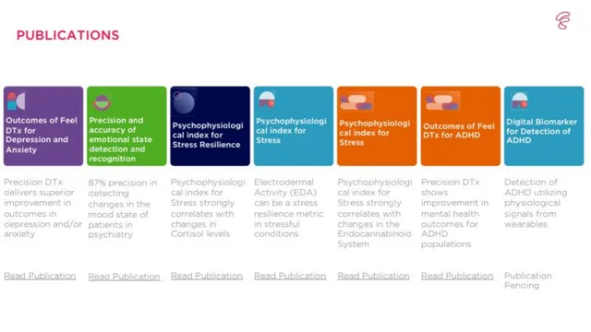This screenshot has width=591, height=332.
Task: Select the orange Psychophysiological index for Stress card
Action: pos(377,126)
